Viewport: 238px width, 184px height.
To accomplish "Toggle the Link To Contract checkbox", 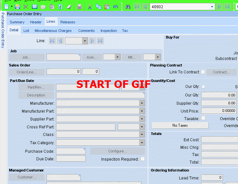I will pos(203,72).
